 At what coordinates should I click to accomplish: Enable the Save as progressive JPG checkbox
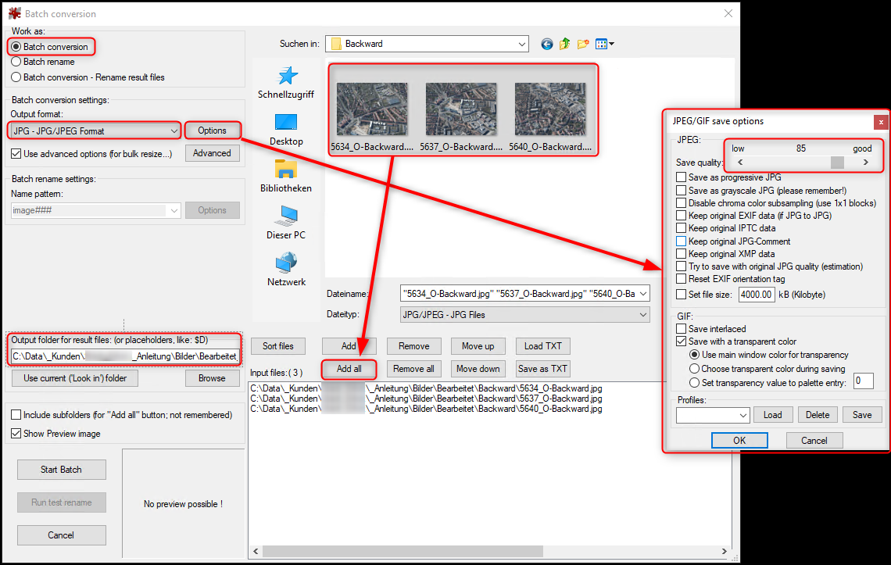coord(681,177)
